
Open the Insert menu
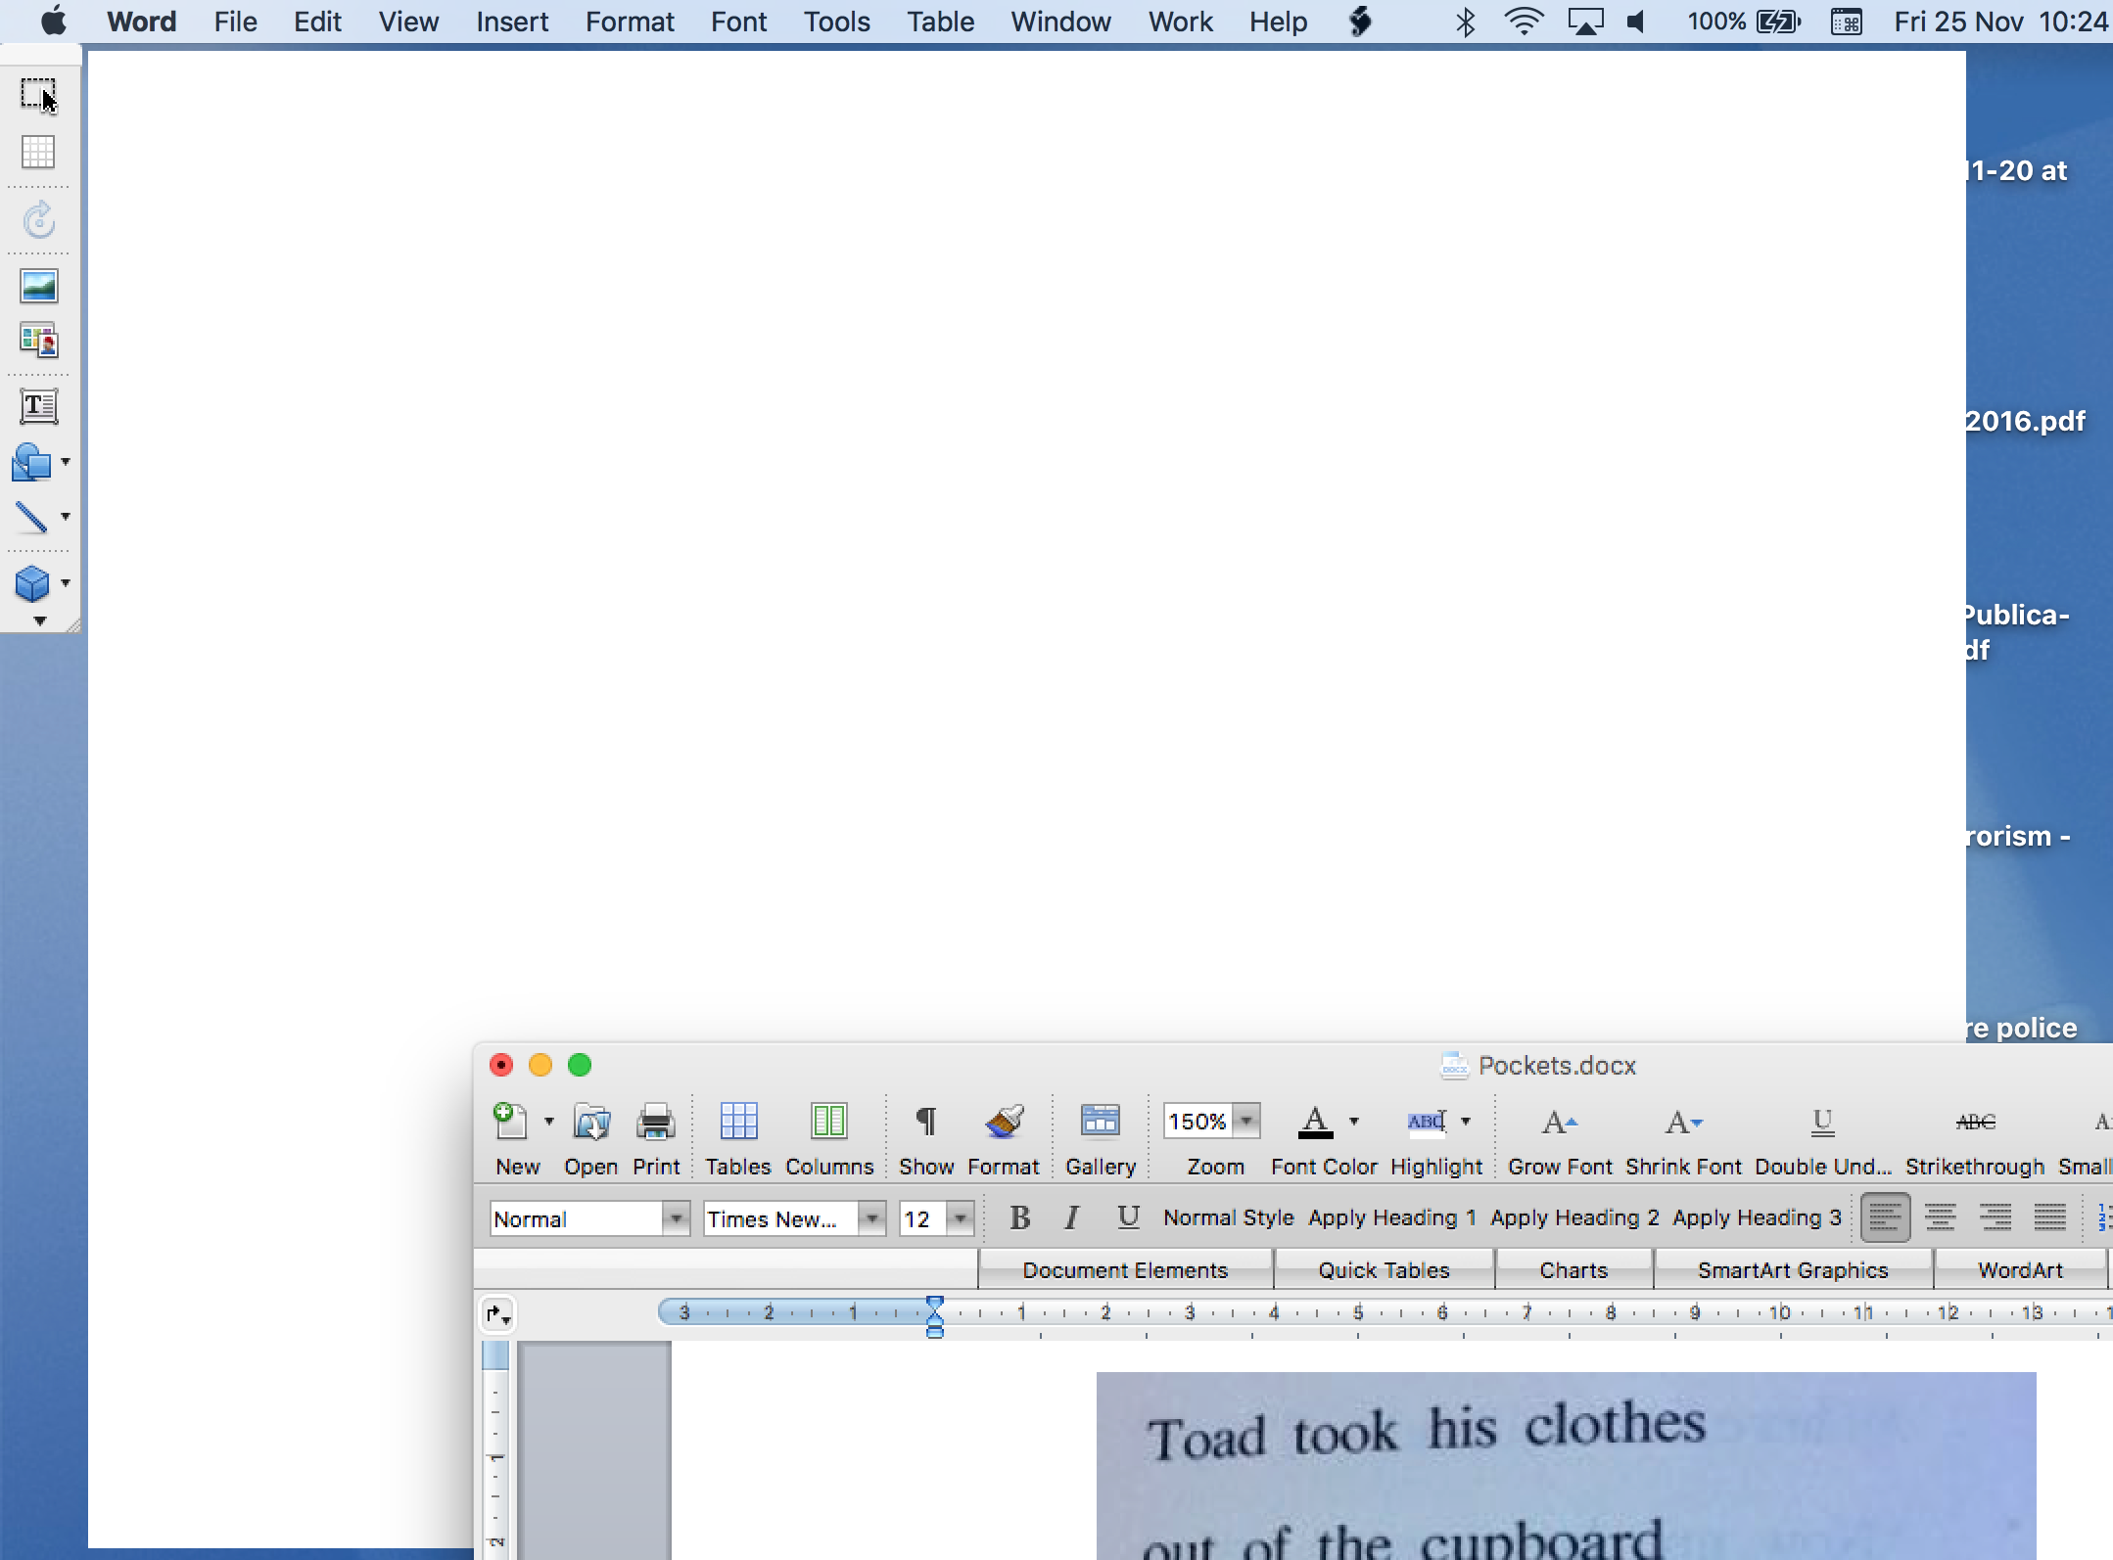point(511,22)
